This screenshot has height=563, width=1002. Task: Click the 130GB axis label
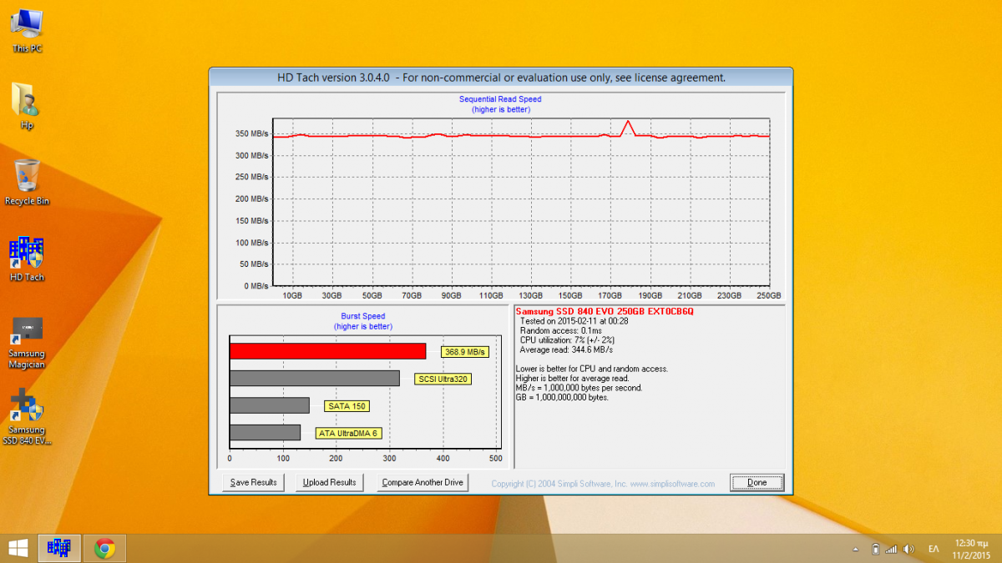point(530,295)
